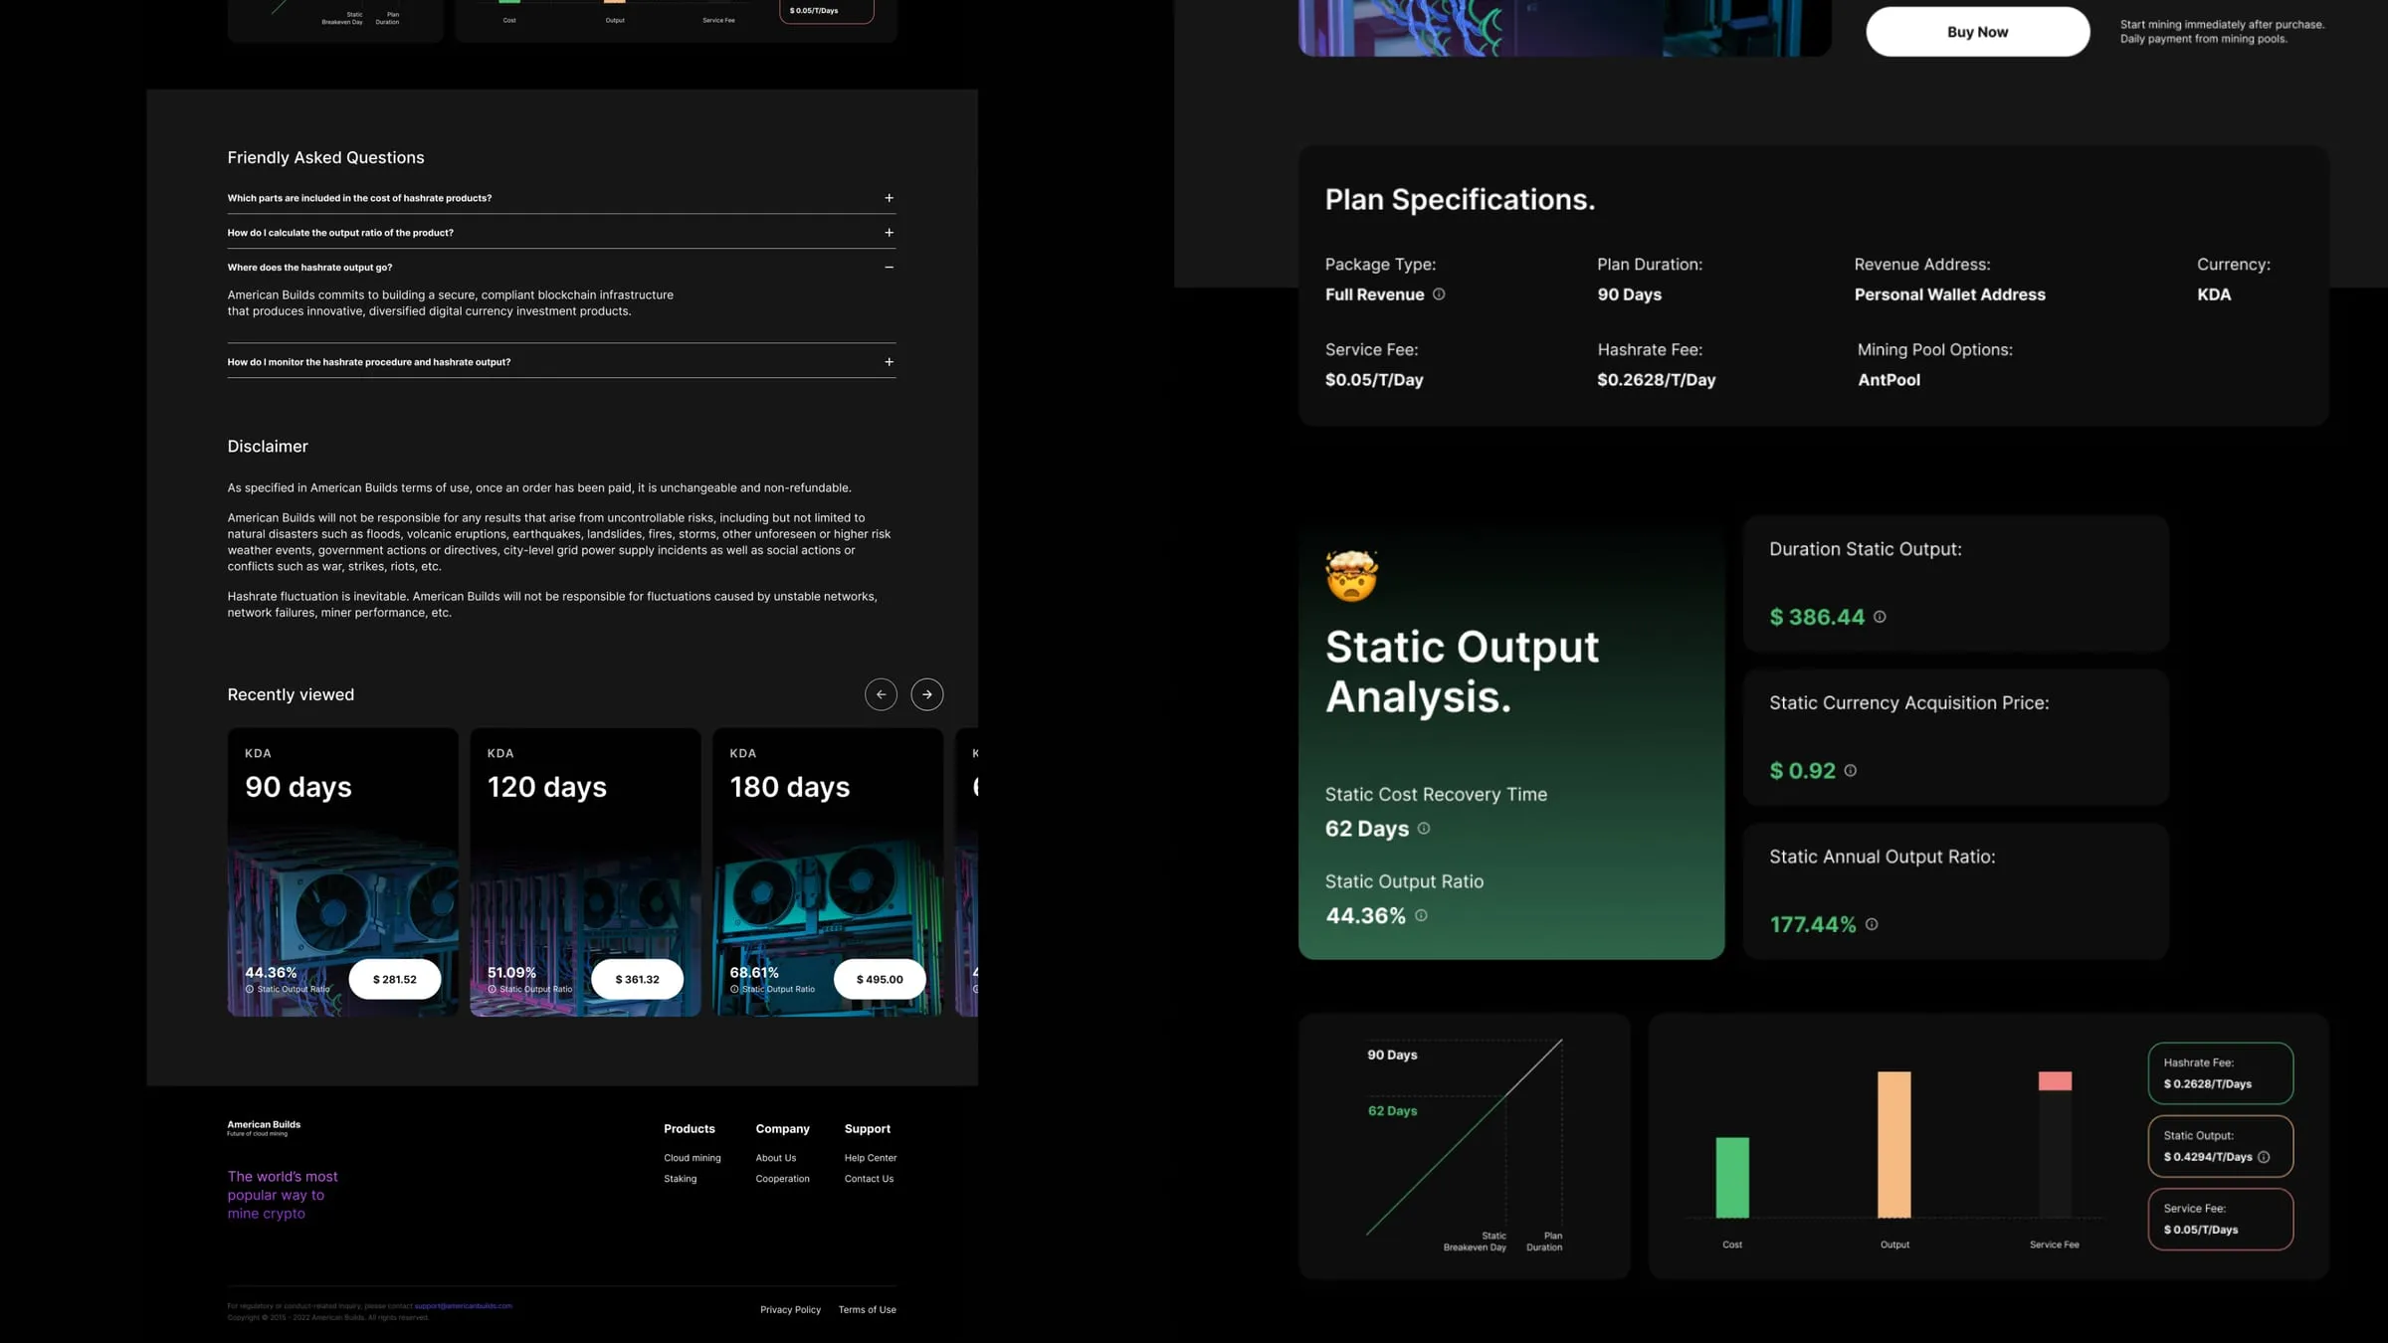Viewport: 2388px width, 1343px height.
Task: Click the orange Output bar in chart
Action: pyautogui.click(x=1894, y=1145)
